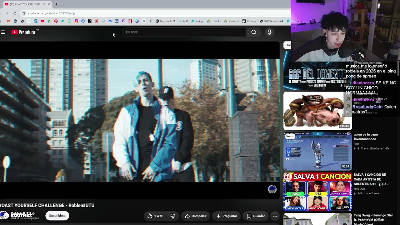Image resolution: width=400 pixels, height=225 pixels.
Task: View site information icon in address bar
Action: (x=24, y=13)
